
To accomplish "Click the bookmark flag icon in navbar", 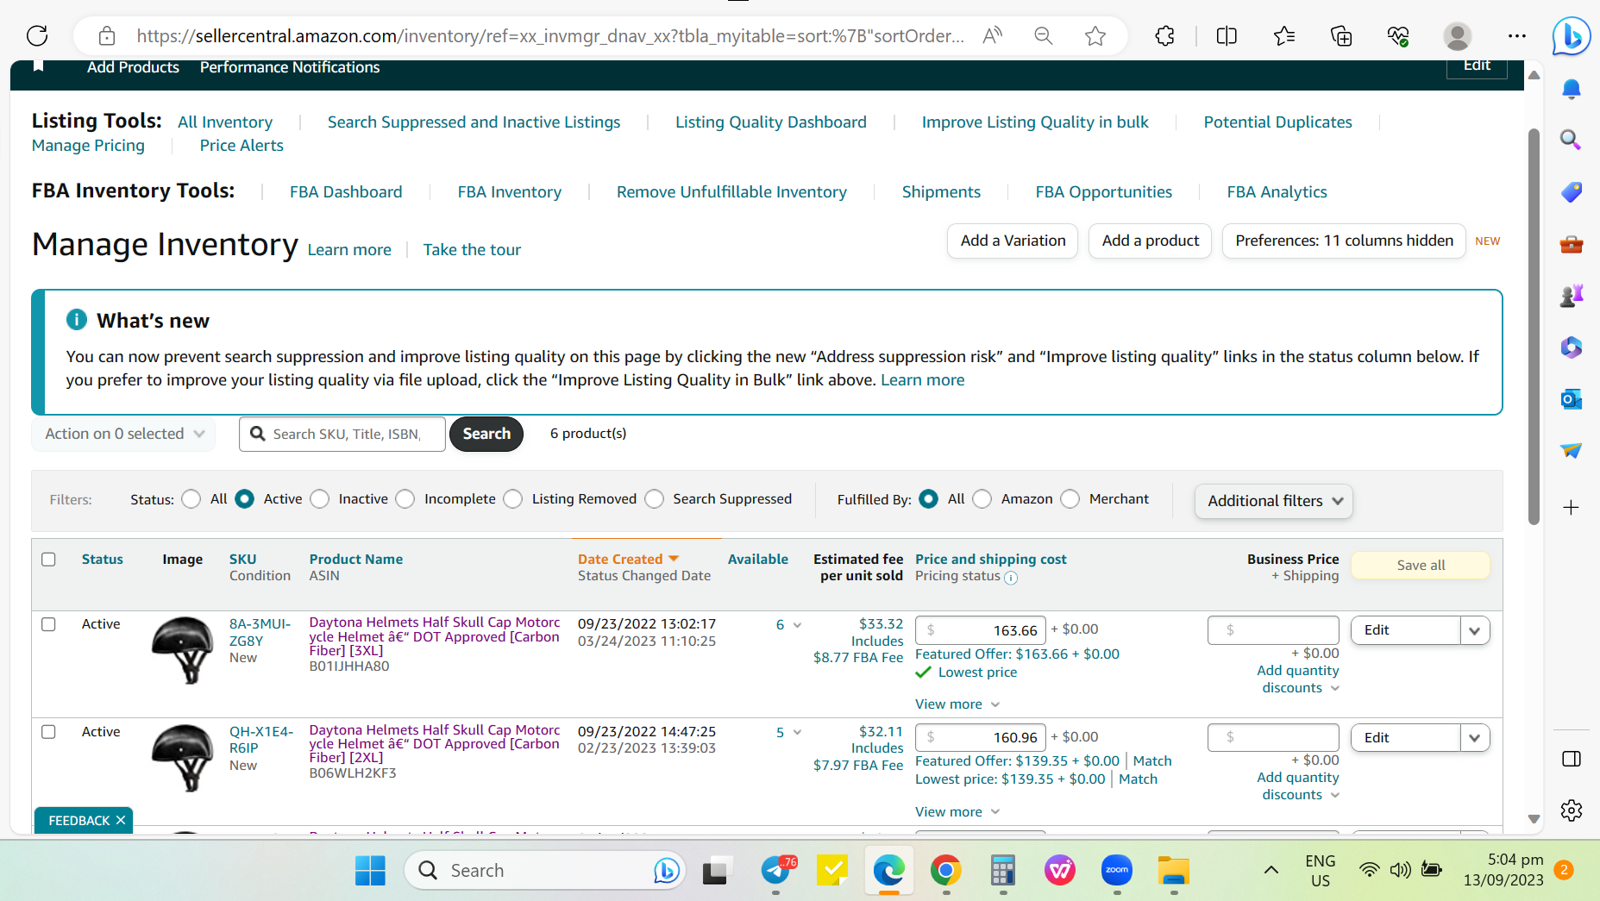I will point(38,66).
